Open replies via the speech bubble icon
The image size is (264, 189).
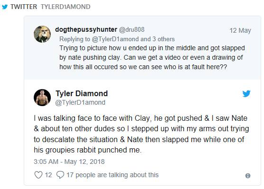coord(60,175)
